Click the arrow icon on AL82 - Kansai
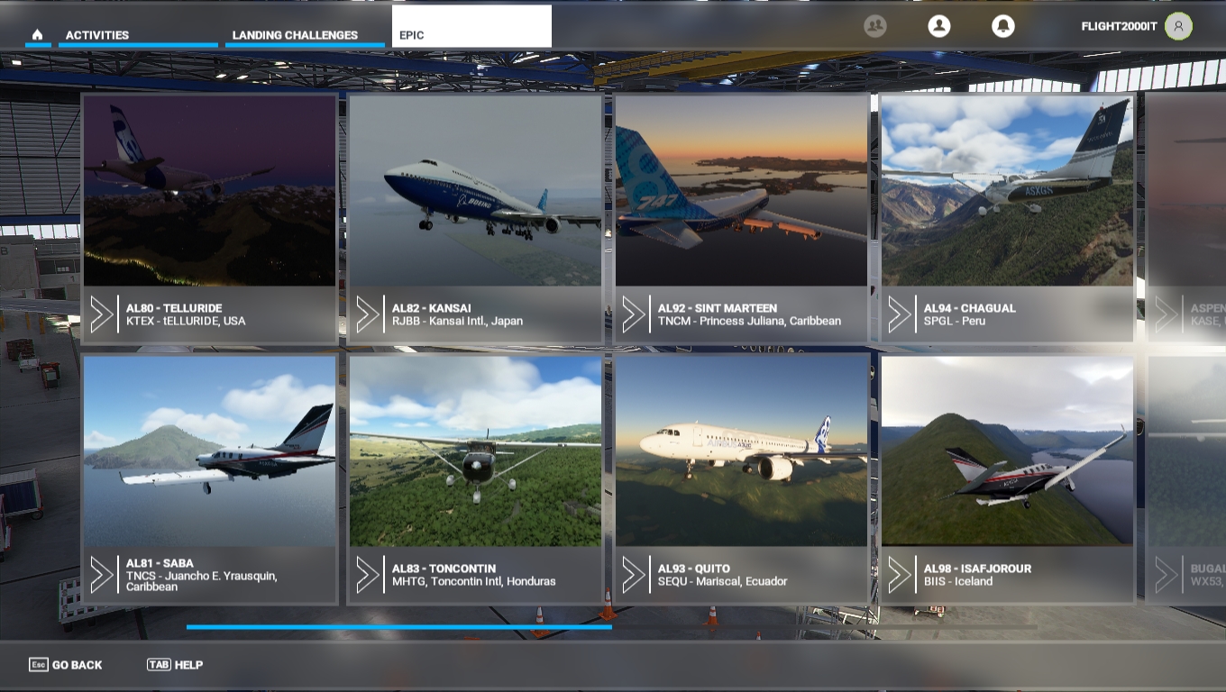The image size is (1226, 692). click(x=368, y=314)
